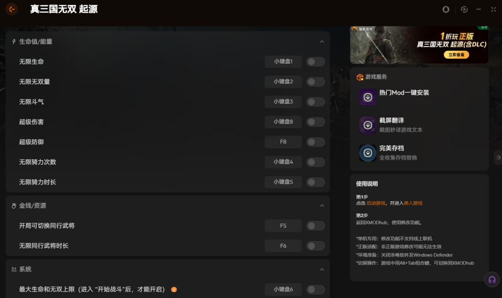Click the 热门Mod一键安装 download icon

368,97
